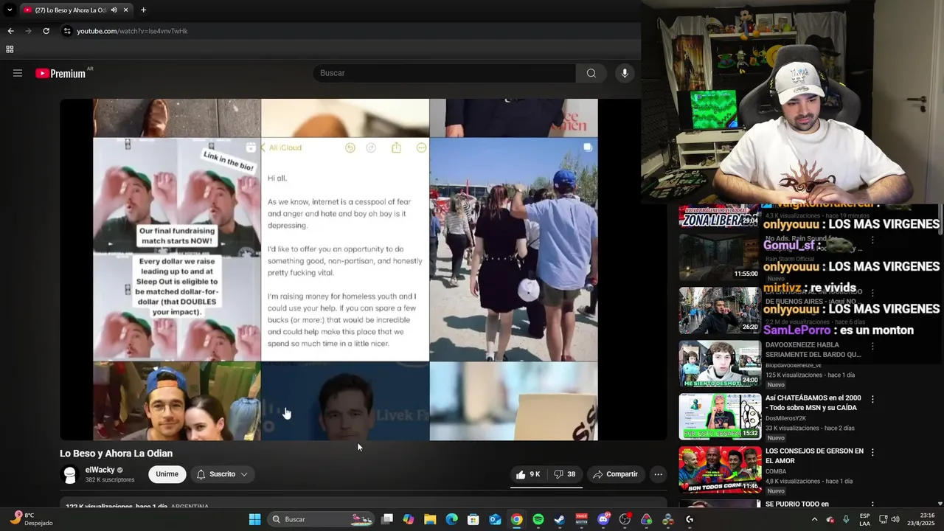
Task: Open Voicemeeter from the taskbar
Action: pos(582,519)
